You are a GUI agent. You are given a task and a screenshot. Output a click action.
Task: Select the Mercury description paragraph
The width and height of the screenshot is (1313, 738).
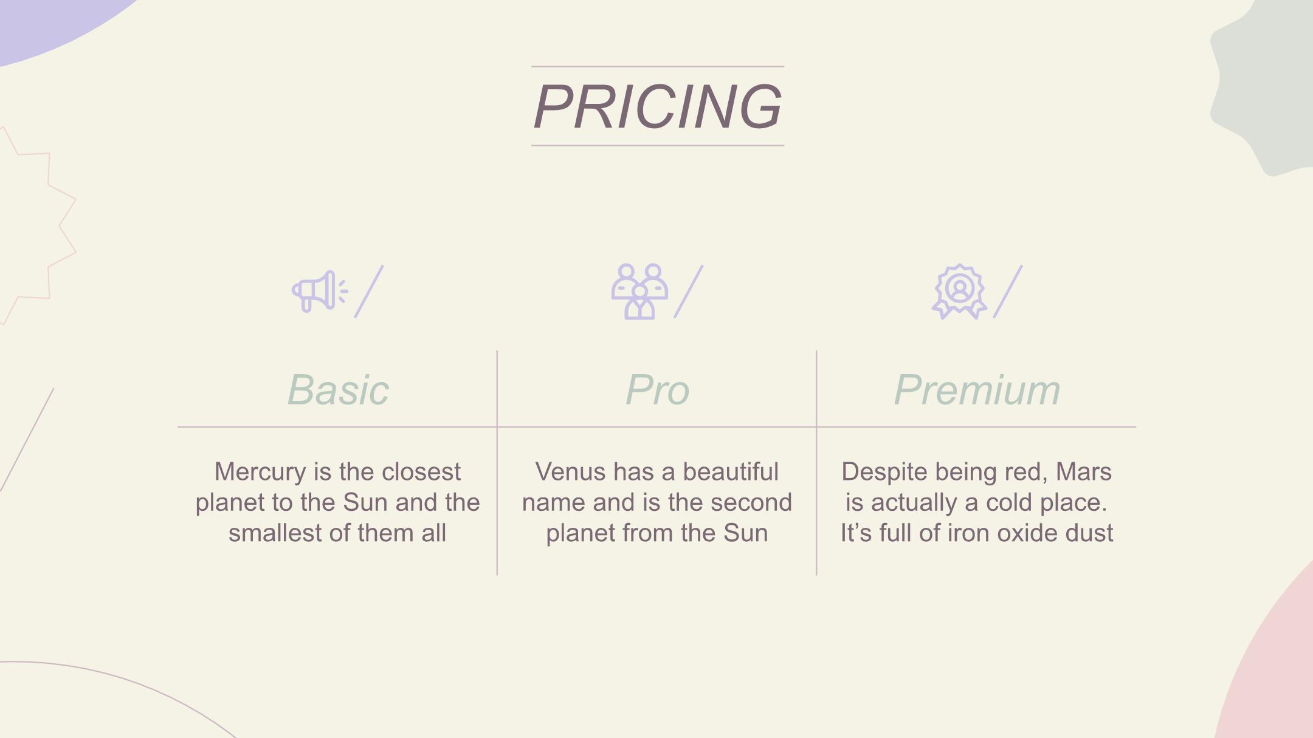tap(337, 502)
